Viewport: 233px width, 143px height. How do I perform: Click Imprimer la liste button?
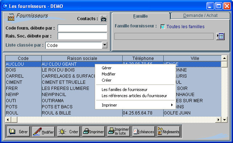119,131
